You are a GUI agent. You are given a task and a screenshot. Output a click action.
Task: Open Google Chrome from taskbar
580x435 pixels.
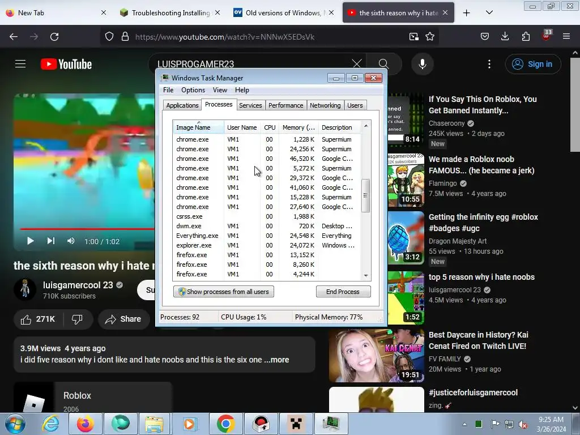point(225,424)
